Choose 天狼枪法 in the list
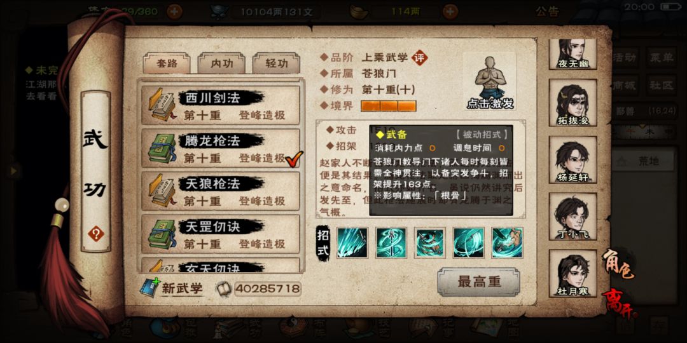Viewport: 687px width, 343px height. click(220, 191)
